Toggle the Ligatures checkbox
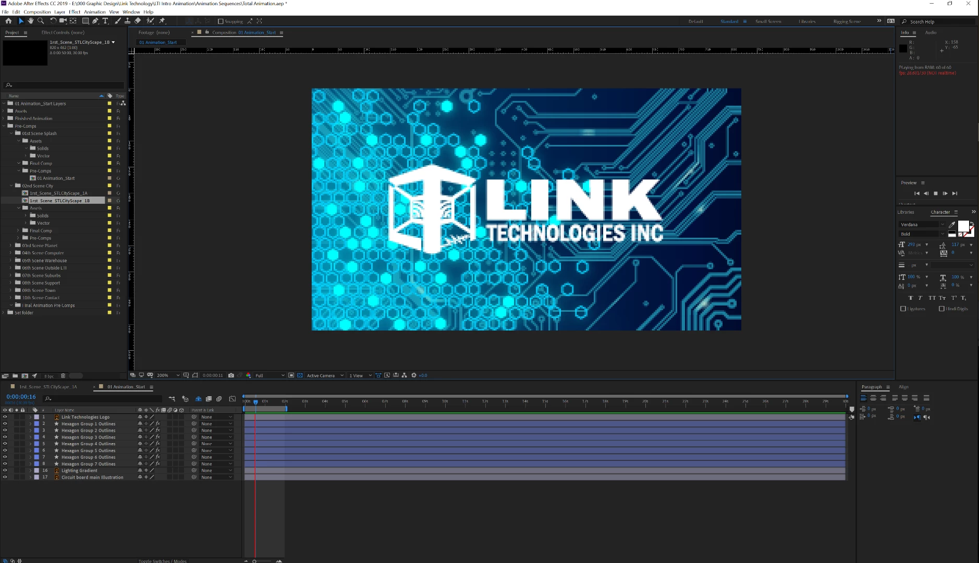This screenshot has height=563, width=979. [903, 309]
